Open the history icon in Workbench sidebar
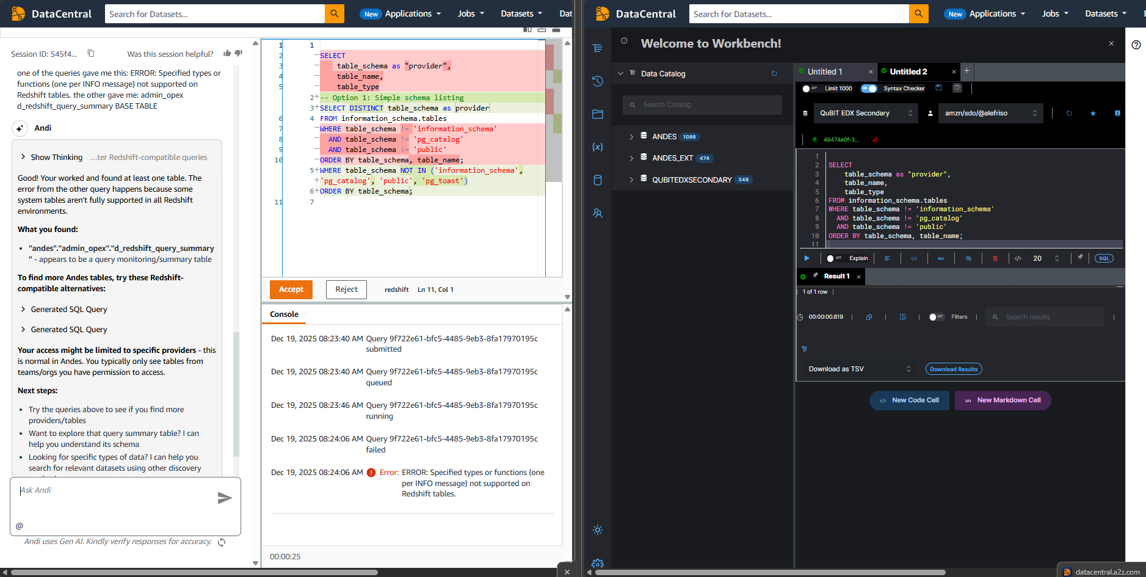The image size is (1146, 577). tap(598, 81)
